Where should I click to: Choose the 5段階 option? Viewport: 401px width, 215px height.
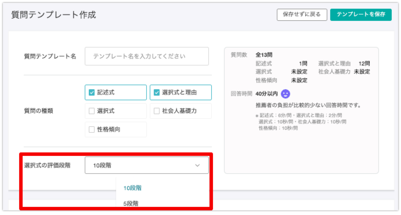point(131,203)
